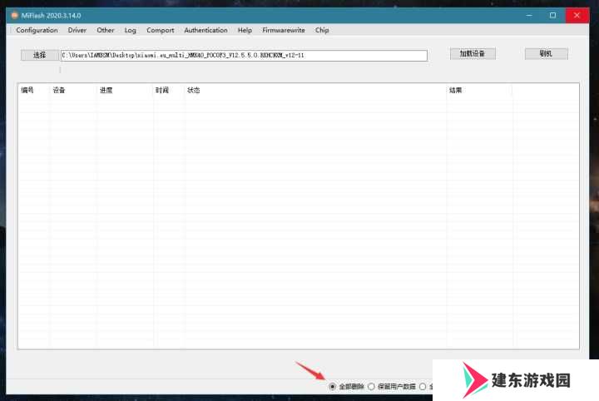This screenshot has height=401, width=599.
Task: Open the Comport menu
Action: click(x=160, y=30)
